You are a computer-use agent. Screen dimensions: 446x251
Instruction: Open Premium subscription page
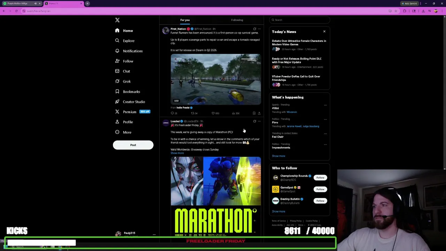point(132,112)
